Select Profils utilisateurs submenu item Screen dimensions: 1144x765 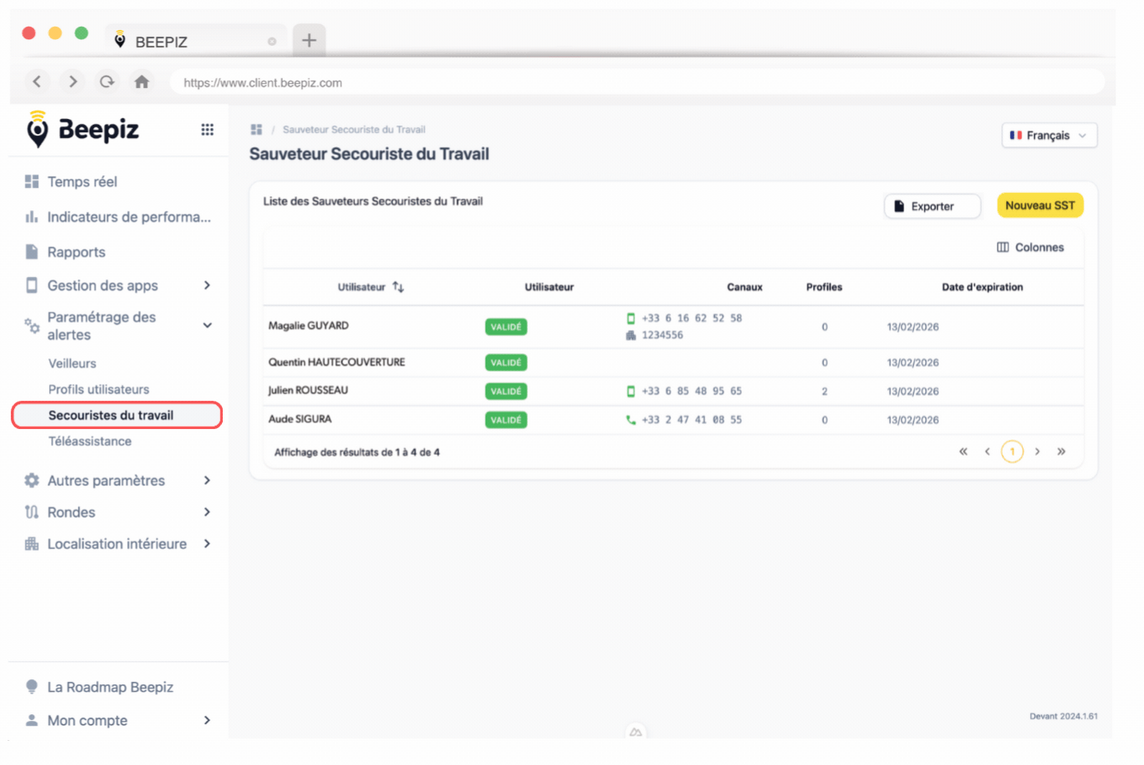pyautogui.click(x=99, y=389)
